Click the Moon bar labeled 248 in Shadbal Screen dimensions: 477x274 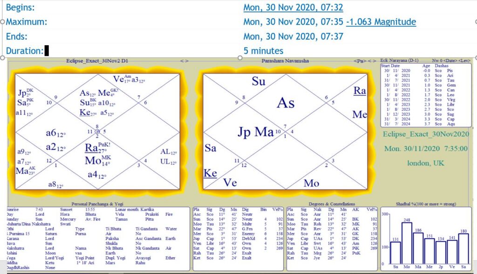[407, 243]
